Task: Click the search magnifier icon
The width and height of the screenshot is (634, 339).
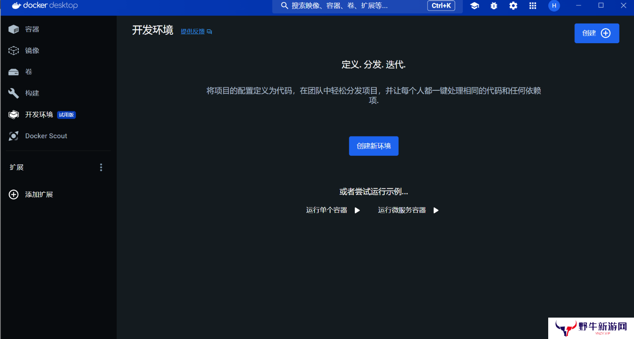Action: (284, 6)
